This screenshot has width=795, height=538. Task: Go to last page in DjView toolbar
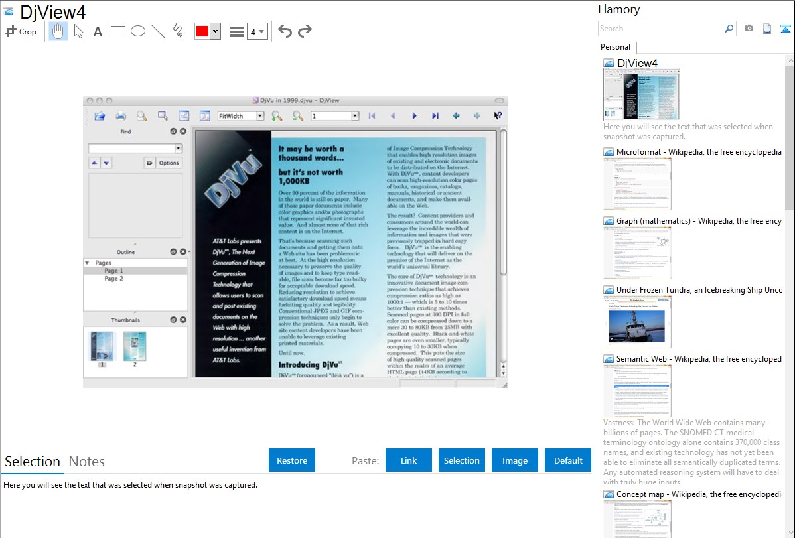435,116
